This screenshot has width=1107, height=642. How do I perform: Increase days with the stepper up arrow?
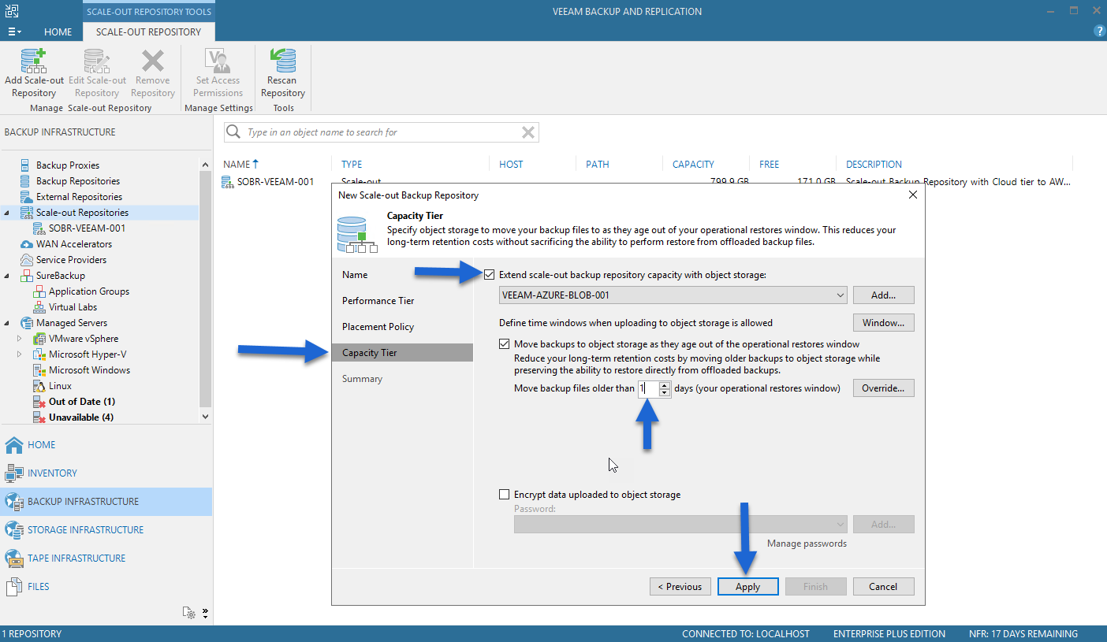coord(665,384)
